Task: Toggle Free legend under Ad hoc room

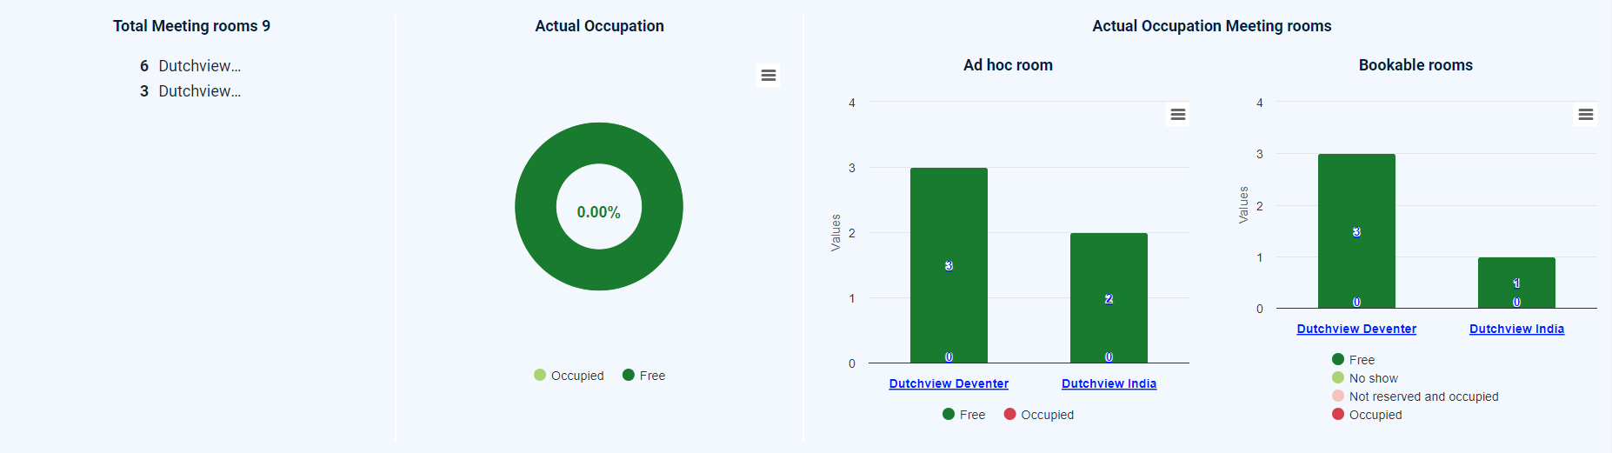Action: [x=964, y=415]
